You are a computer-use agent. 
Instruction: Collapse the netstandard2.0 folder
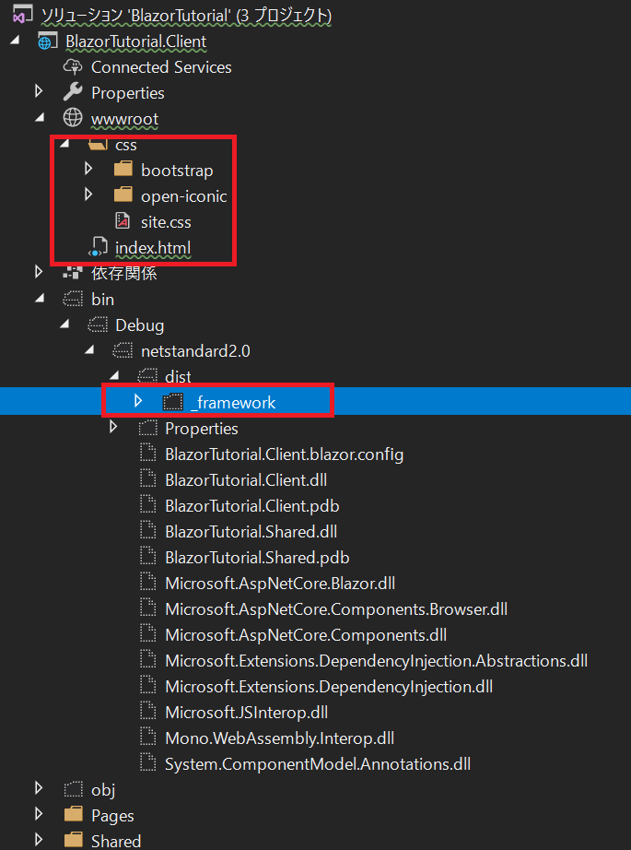[88, 349]
